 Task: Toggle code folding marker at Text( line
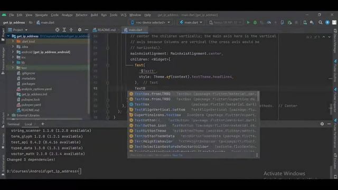(108, 65)
